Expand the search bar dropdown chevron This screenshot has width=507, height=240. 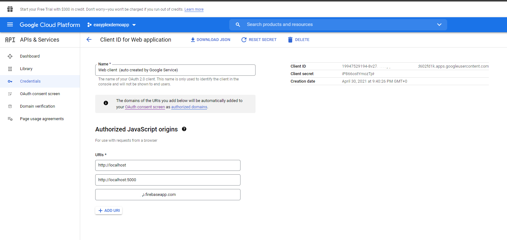point(439,24)
